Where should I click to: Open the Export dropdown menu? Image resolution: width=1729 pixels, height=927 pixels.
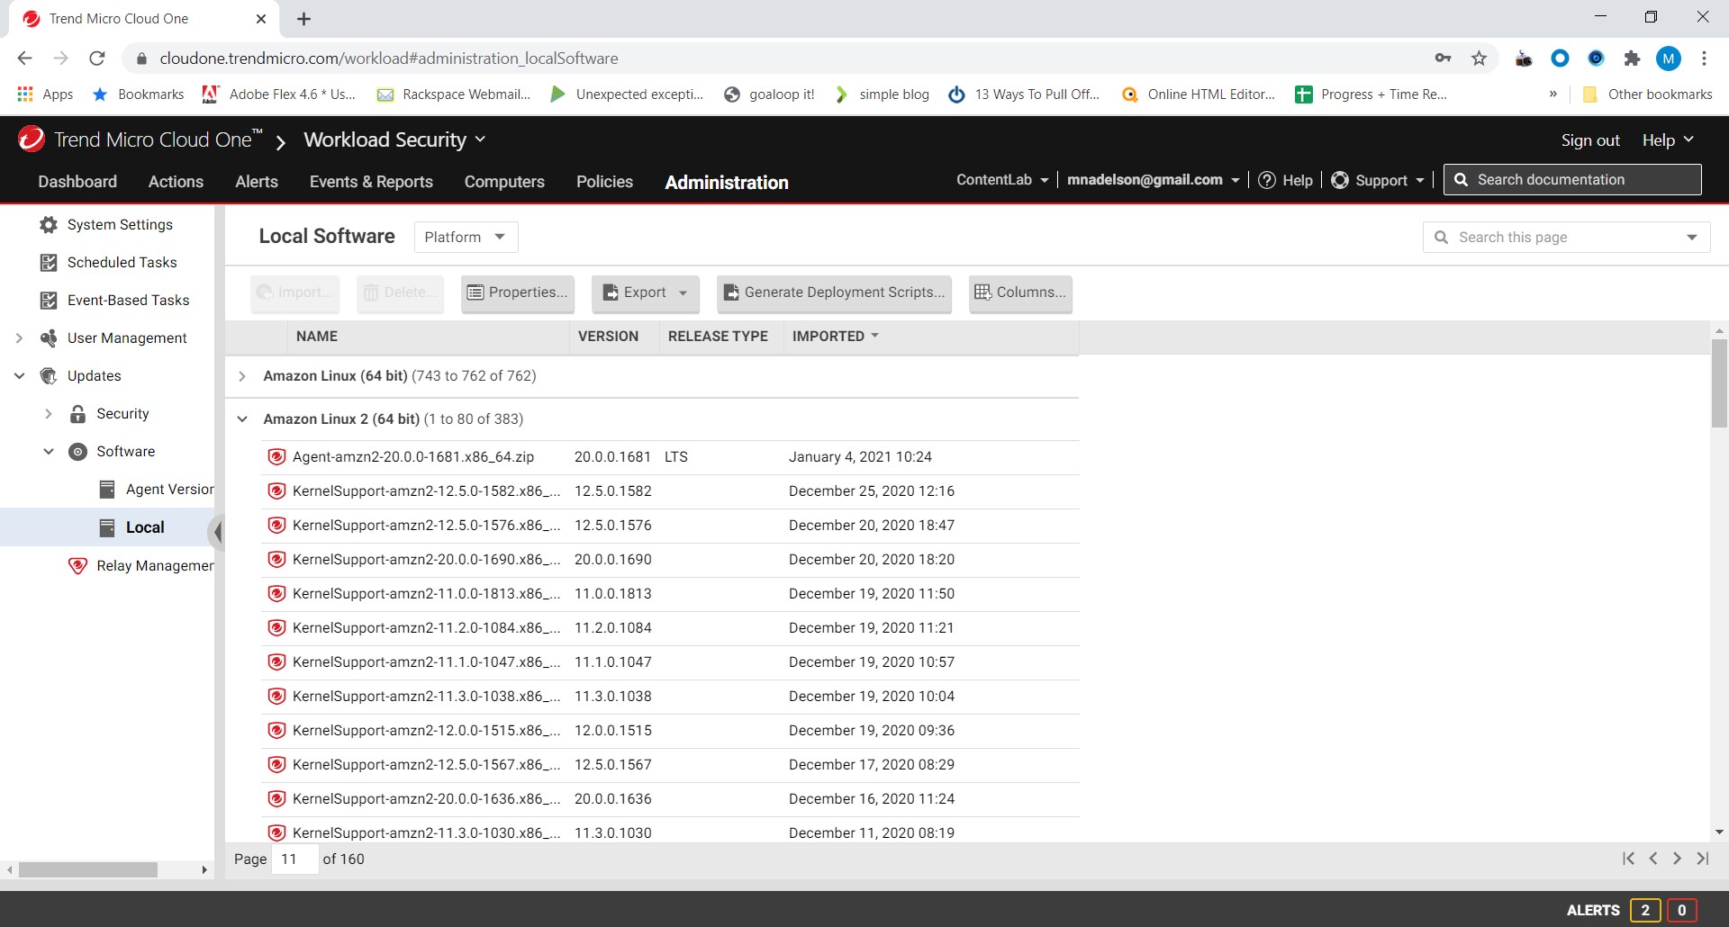click(x=646, y=292)
